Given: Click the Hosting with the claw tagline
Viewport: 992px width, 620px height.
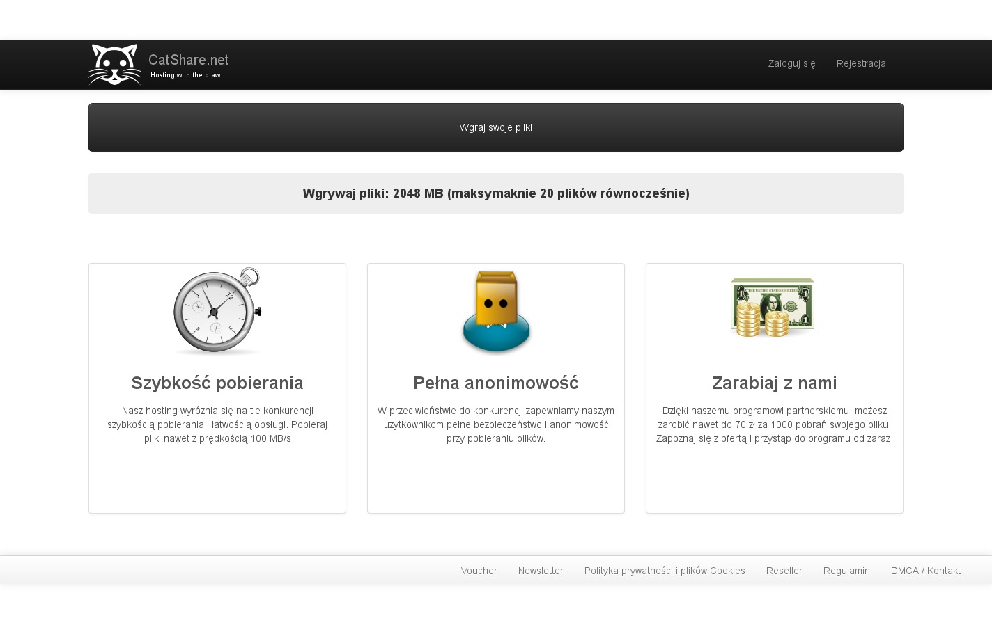Looking at the screenshot, I should coord(185,75).
